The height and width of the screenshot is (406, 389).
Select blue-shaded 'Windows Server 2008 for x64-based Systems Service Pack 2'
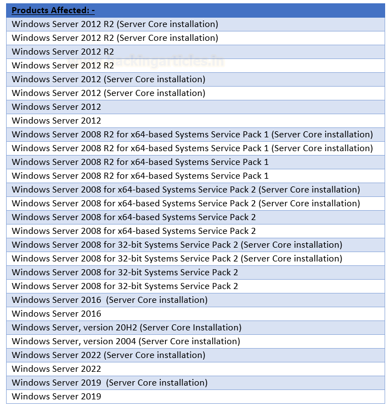(196, 217)
